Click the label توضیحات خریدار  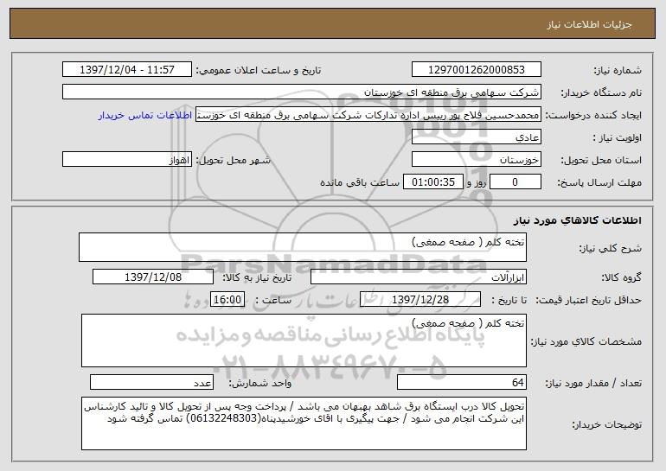tap(607, 424)
